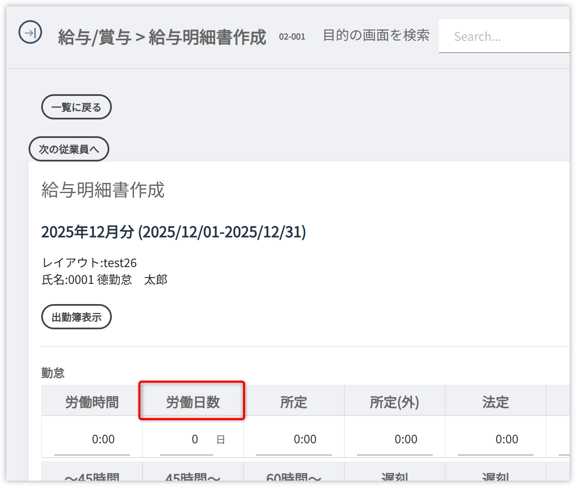Click the 労働日数 days input field
This screenshot has width=576, height=487.
click(x=187, y=439)
